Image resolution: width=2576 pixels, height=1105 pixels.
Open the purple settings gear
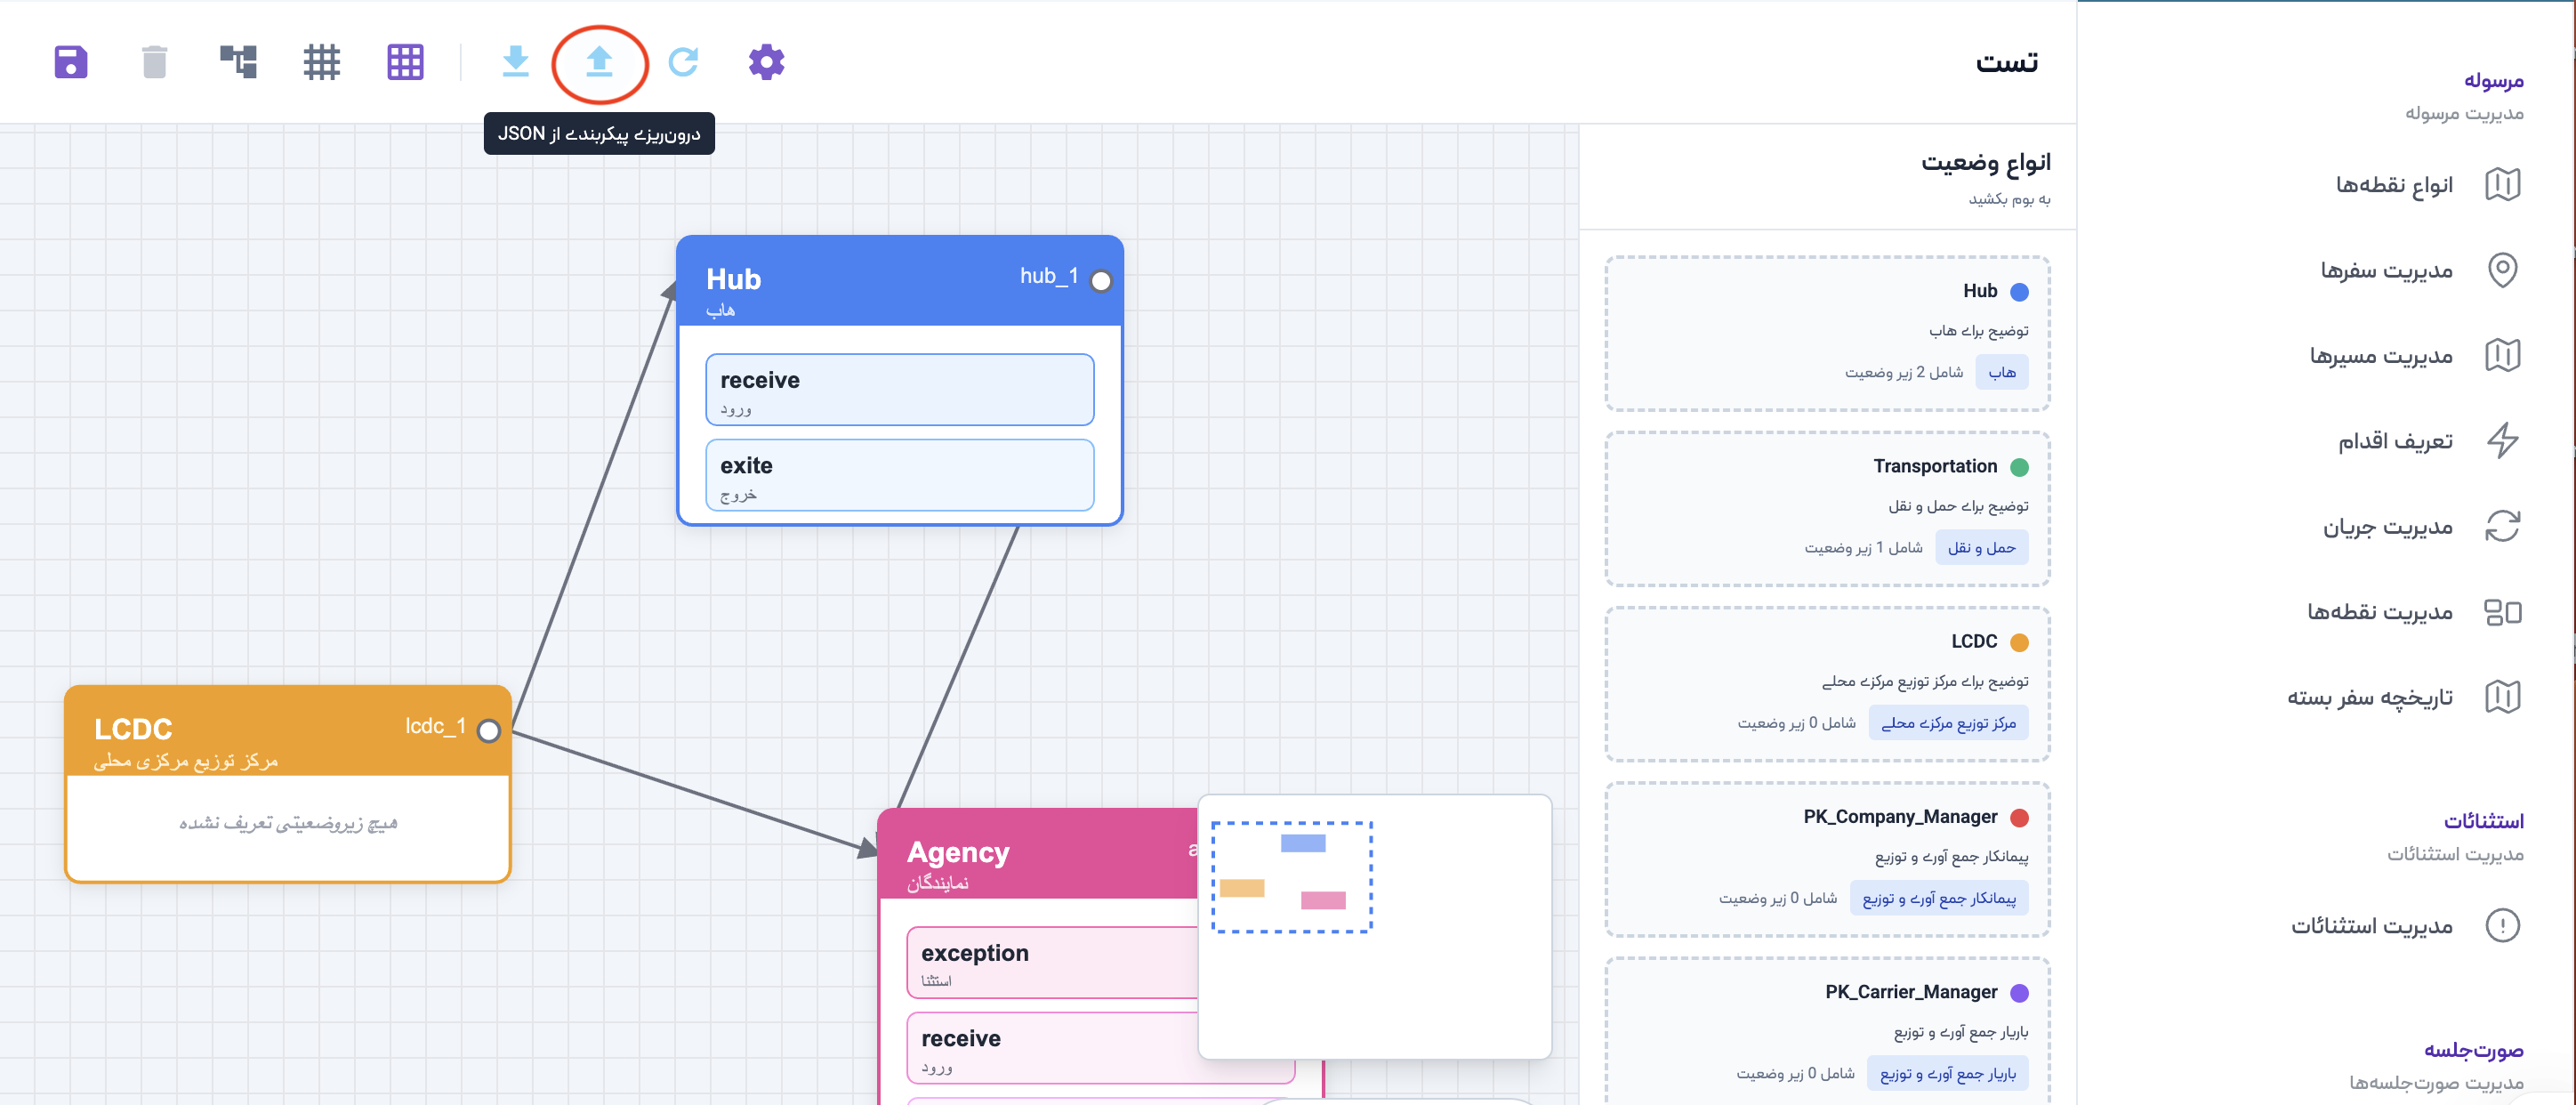[766, 62]
